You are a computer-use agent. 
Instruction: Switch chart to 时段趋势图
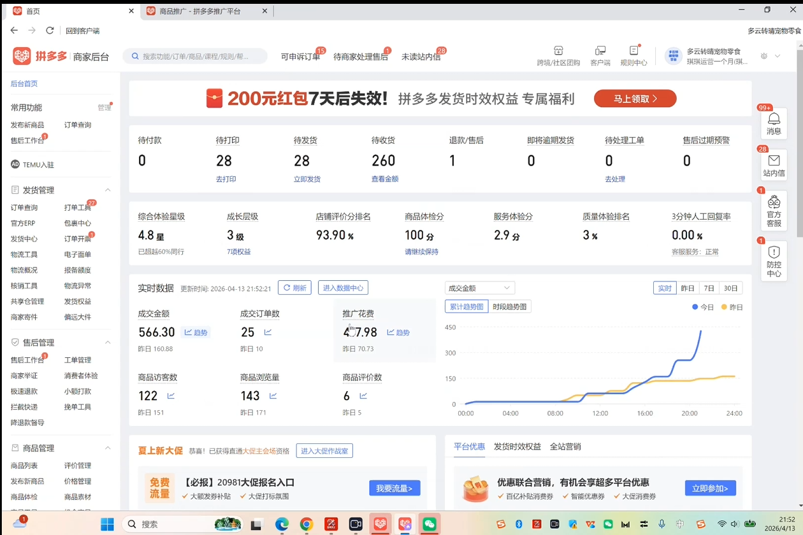point(510,307)
